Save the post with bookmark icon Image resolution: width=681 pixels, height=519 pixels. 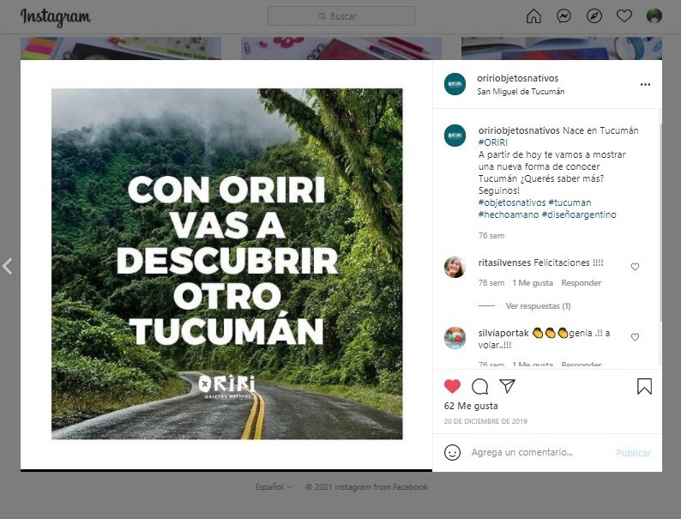pyautogui.click(x=644, y=386)
